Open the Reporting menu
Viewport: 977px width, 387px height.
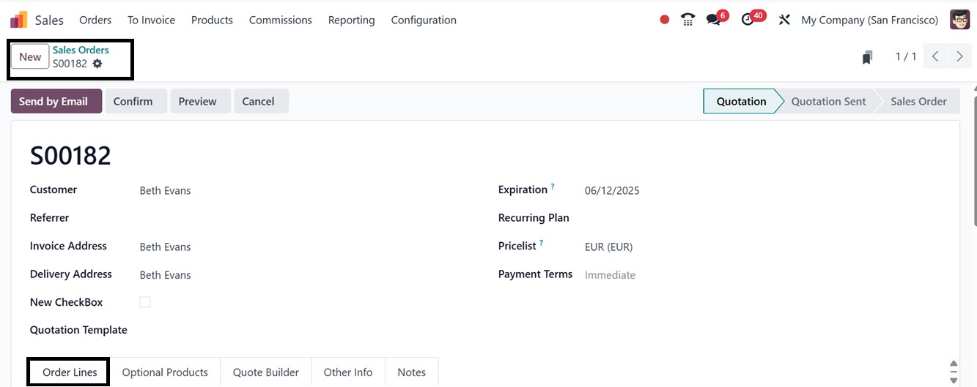pos(351,20)
